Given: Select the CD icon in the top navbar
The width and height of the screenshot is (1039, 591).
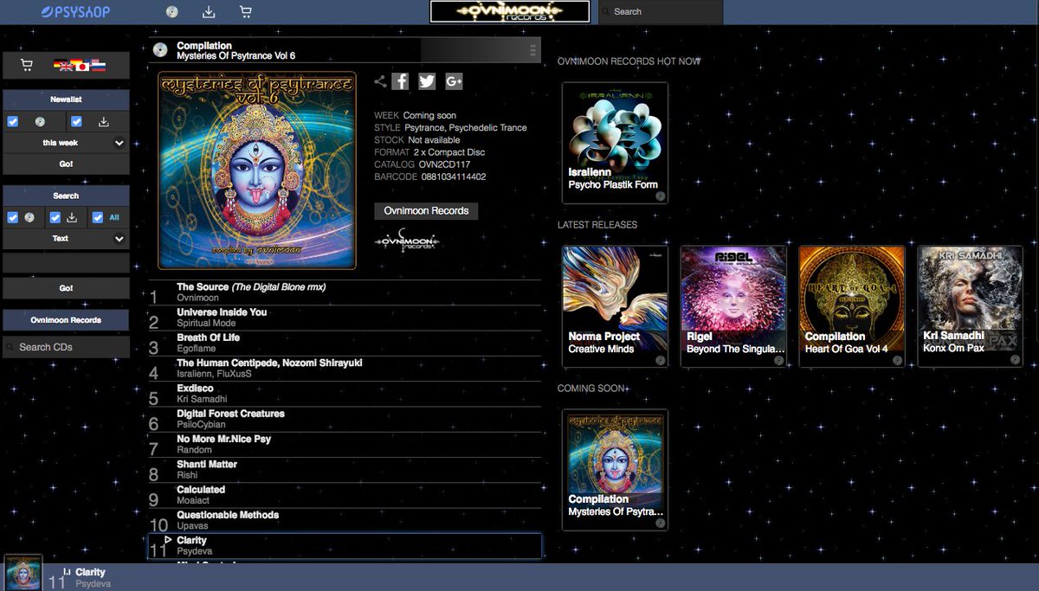Looking at the screenshot, I should tap(171, 11).
